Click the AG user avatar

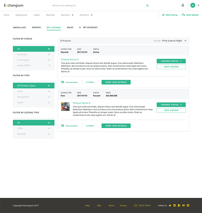193,5
